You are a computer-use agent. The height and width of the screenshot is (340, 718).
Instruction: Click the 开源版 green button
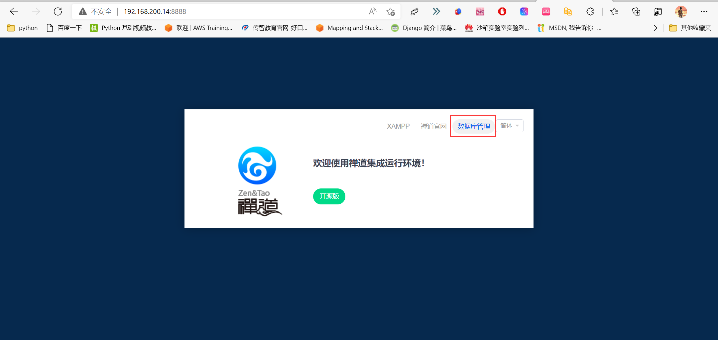point(329,196)
